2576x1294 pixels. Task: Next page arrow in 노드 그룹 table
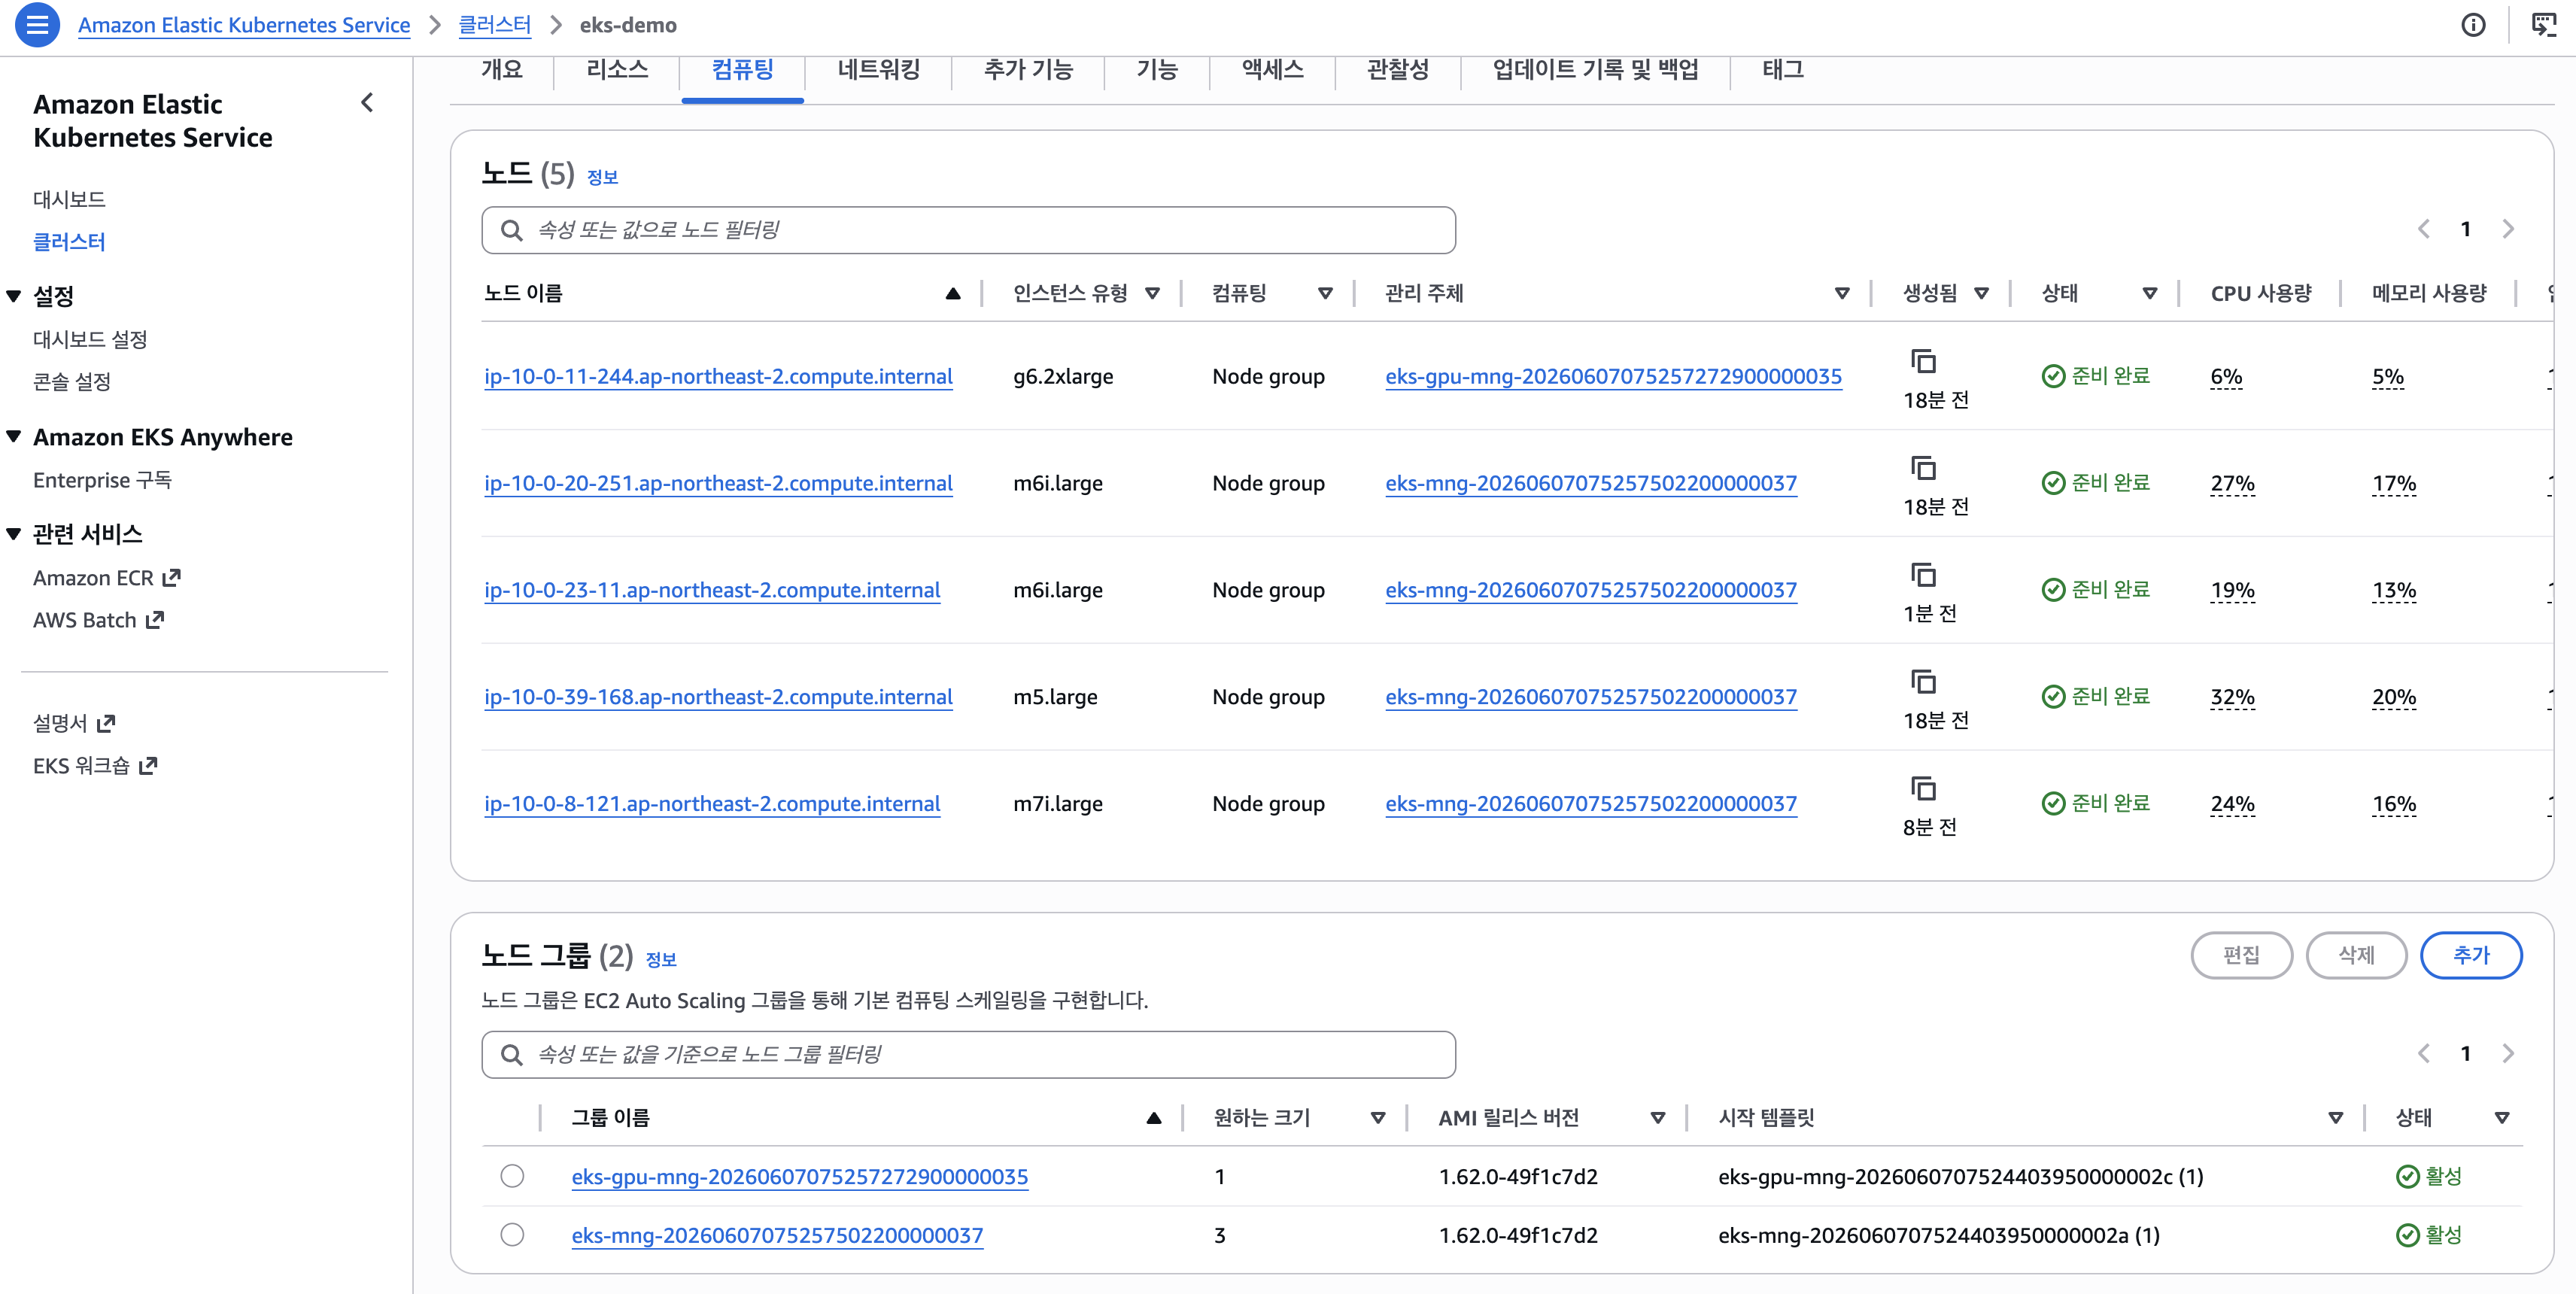(2507, 1053)
